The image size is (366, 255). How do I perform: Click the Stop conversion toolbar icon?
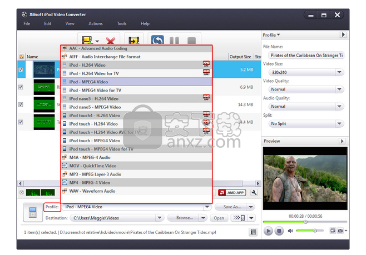pos(192,41)
